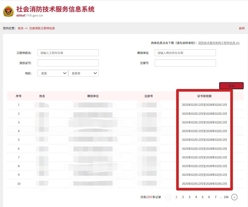Screen dimensions: 248x207
Task: Click the 注册号 column header
Action: (x=148, y=96)
